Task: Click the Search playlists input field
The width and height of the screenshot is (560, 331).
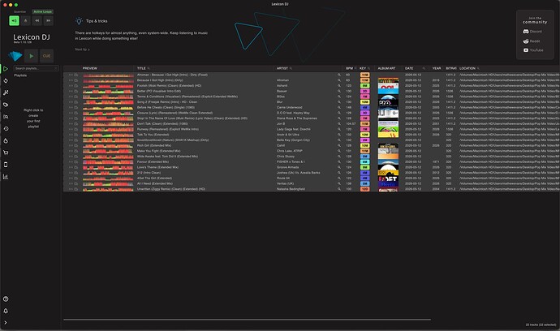Action: coord(36,68)
